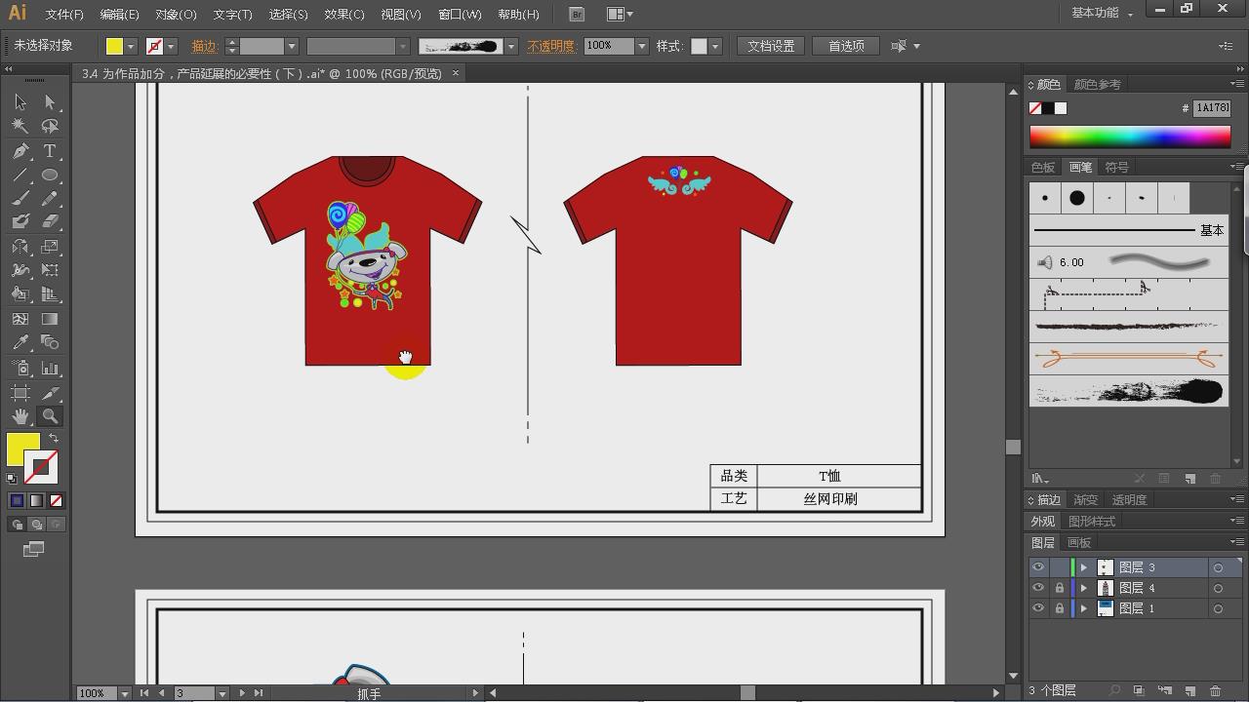The height and width of the screenshot is (702, 1249).
Task: Hide layer 图层 4
Action: point(1038,588)
